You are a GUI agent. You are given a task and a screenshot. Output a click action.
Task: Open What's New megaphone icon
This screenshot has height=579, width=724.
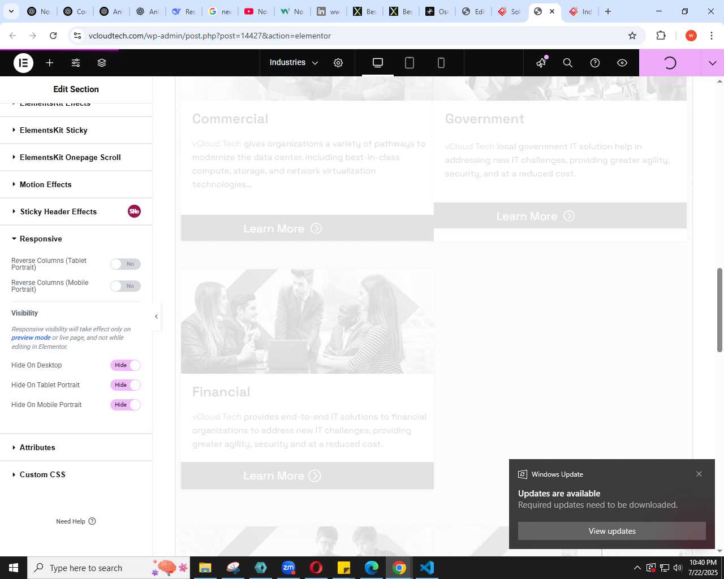(541, 63)
